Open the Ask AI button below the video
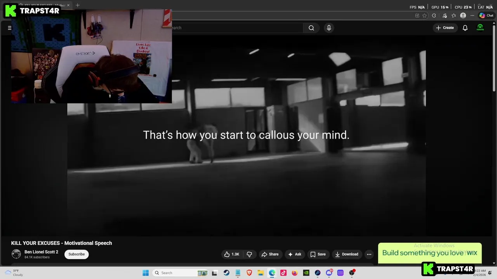 (x=294, y=254)
